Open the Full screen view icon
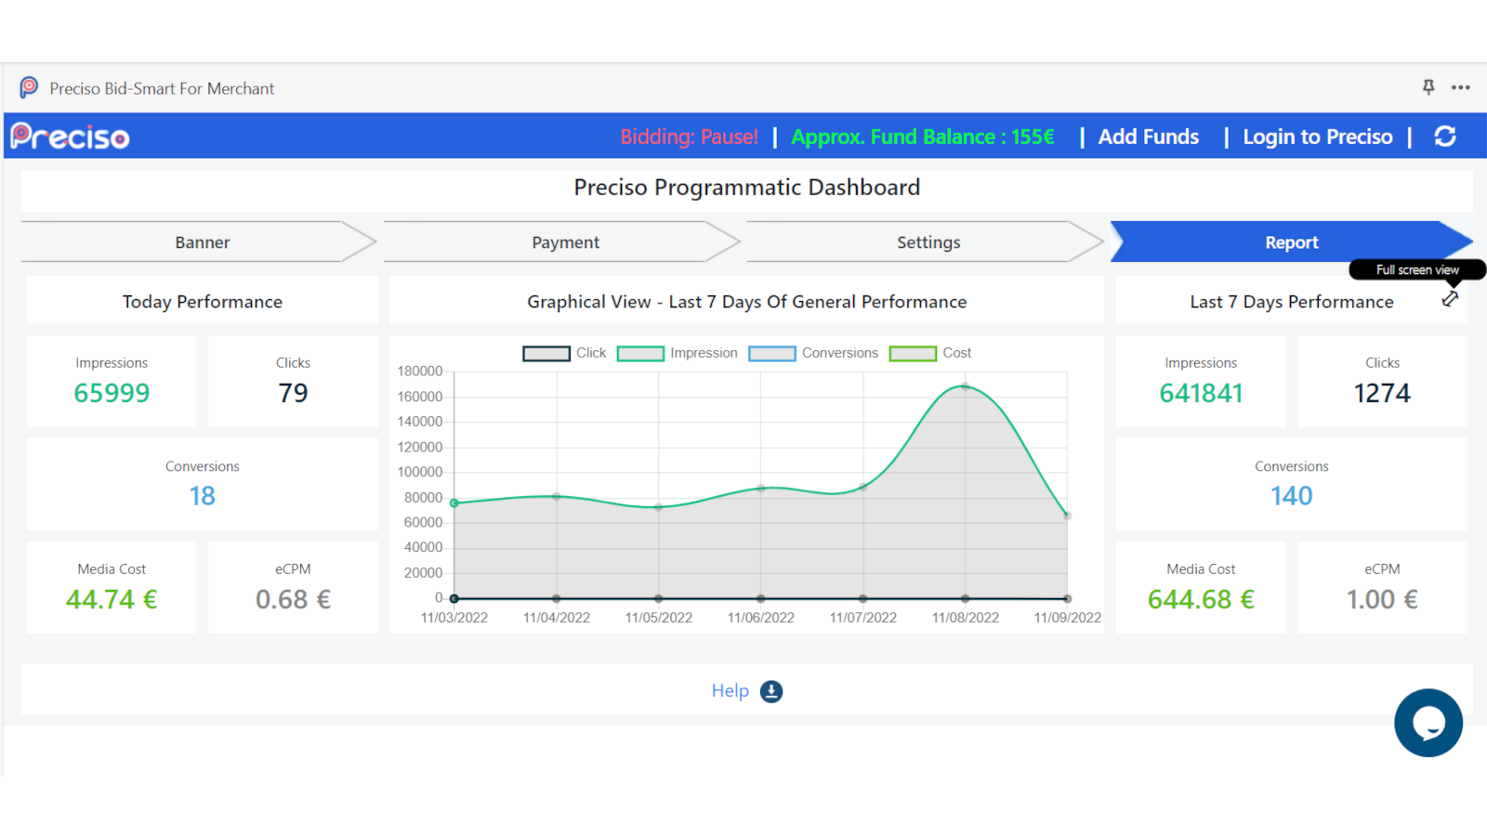Screen dimensions: 1487x836 pyautogui.click(x=1451, y=299)
